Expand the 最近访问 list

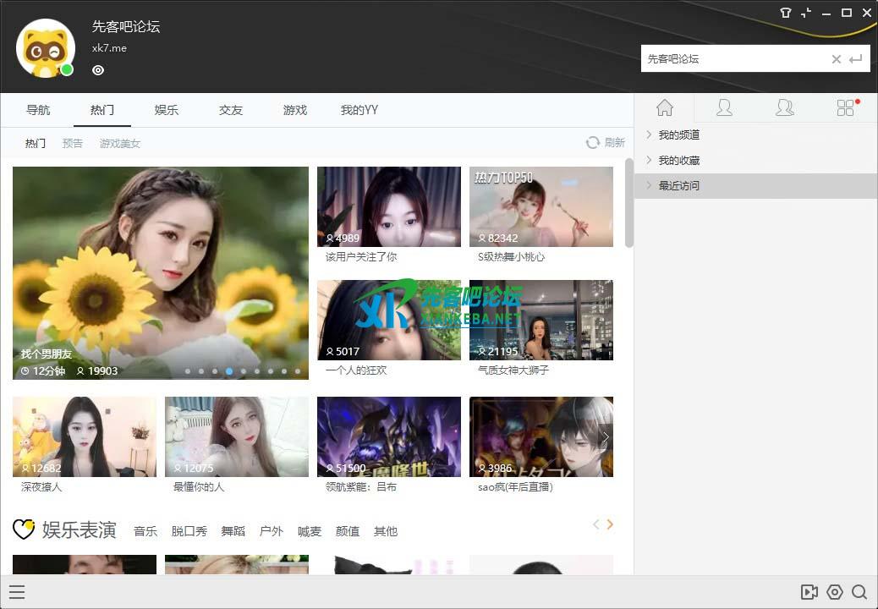678,185
